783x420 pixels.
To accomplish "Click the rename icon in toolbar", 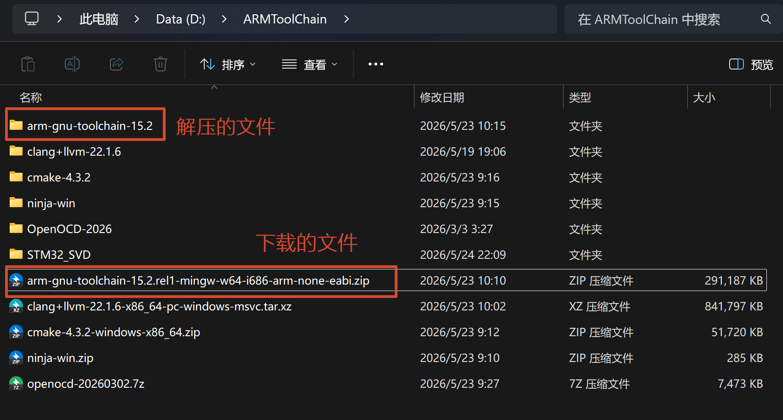I will point(72,64).
